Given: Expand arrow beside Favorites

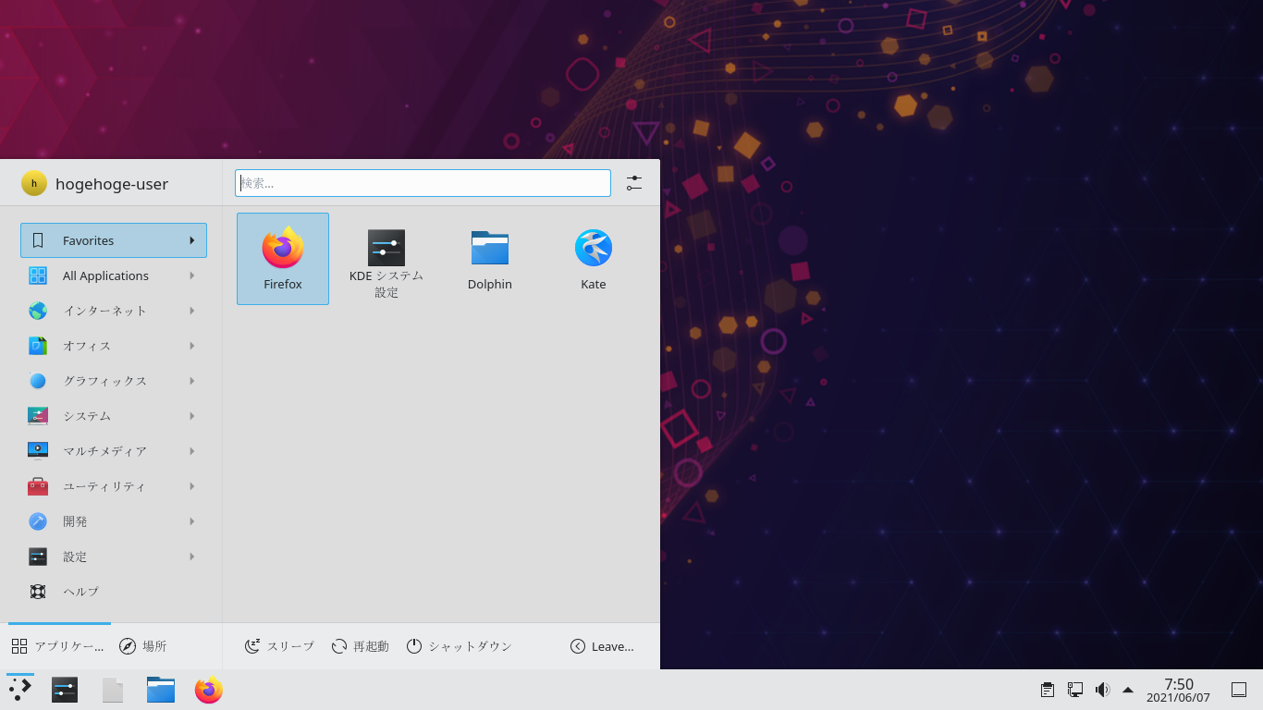Looking at the screenshot, I should pyautogui.click(x=192, y=240).
